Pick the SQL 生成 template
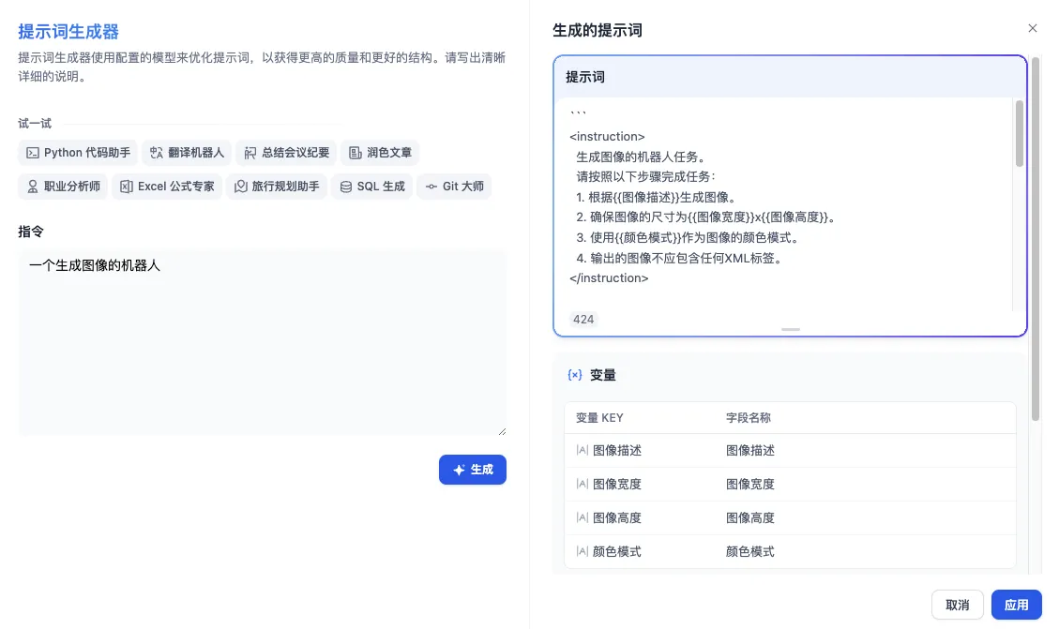Viewport: 1059px width, 629px height. pos(371,187)
